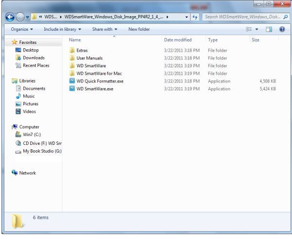Select the WD SmartWare for Mac folder icon
This screenshot has width=292, height=239.
[72, 73]
